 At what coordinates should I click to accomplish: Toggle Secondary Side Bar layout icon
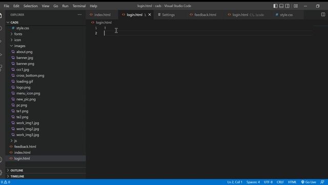(288, 6)
